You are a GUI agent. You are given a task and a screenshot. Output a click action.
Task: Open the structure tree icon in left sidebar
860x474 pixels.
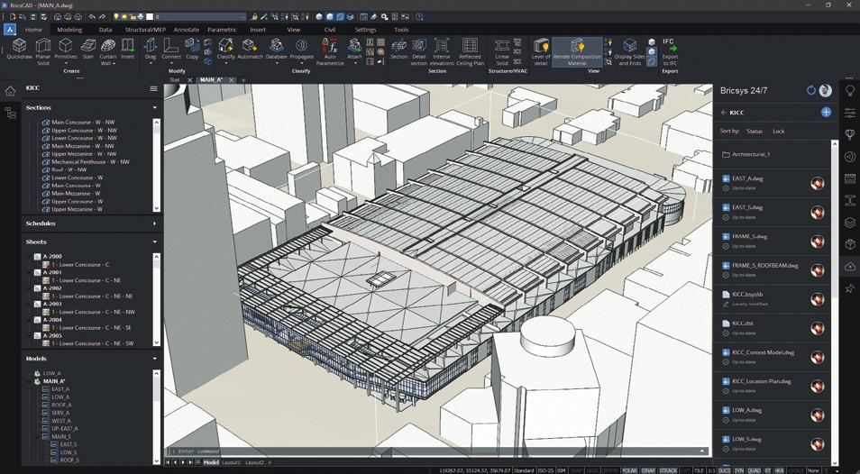click(x=10, y=113)
